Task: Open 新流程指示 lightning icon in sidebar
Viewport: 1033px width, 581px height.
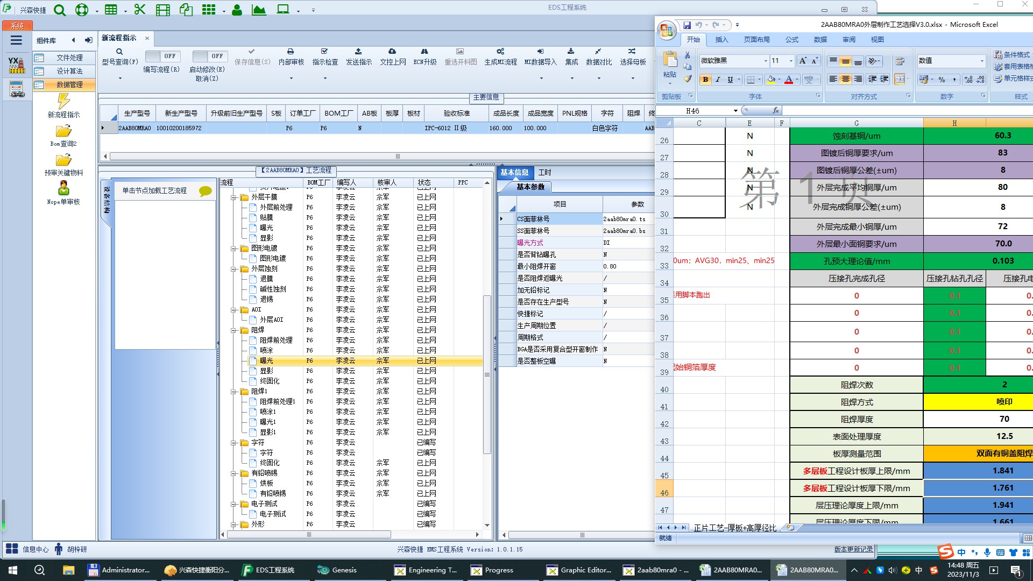Action: (x=63, y=101)
